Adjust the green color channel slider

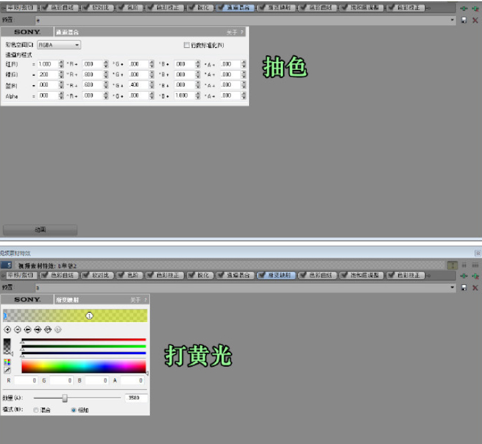pyautogui.click(x=84, y=347)
